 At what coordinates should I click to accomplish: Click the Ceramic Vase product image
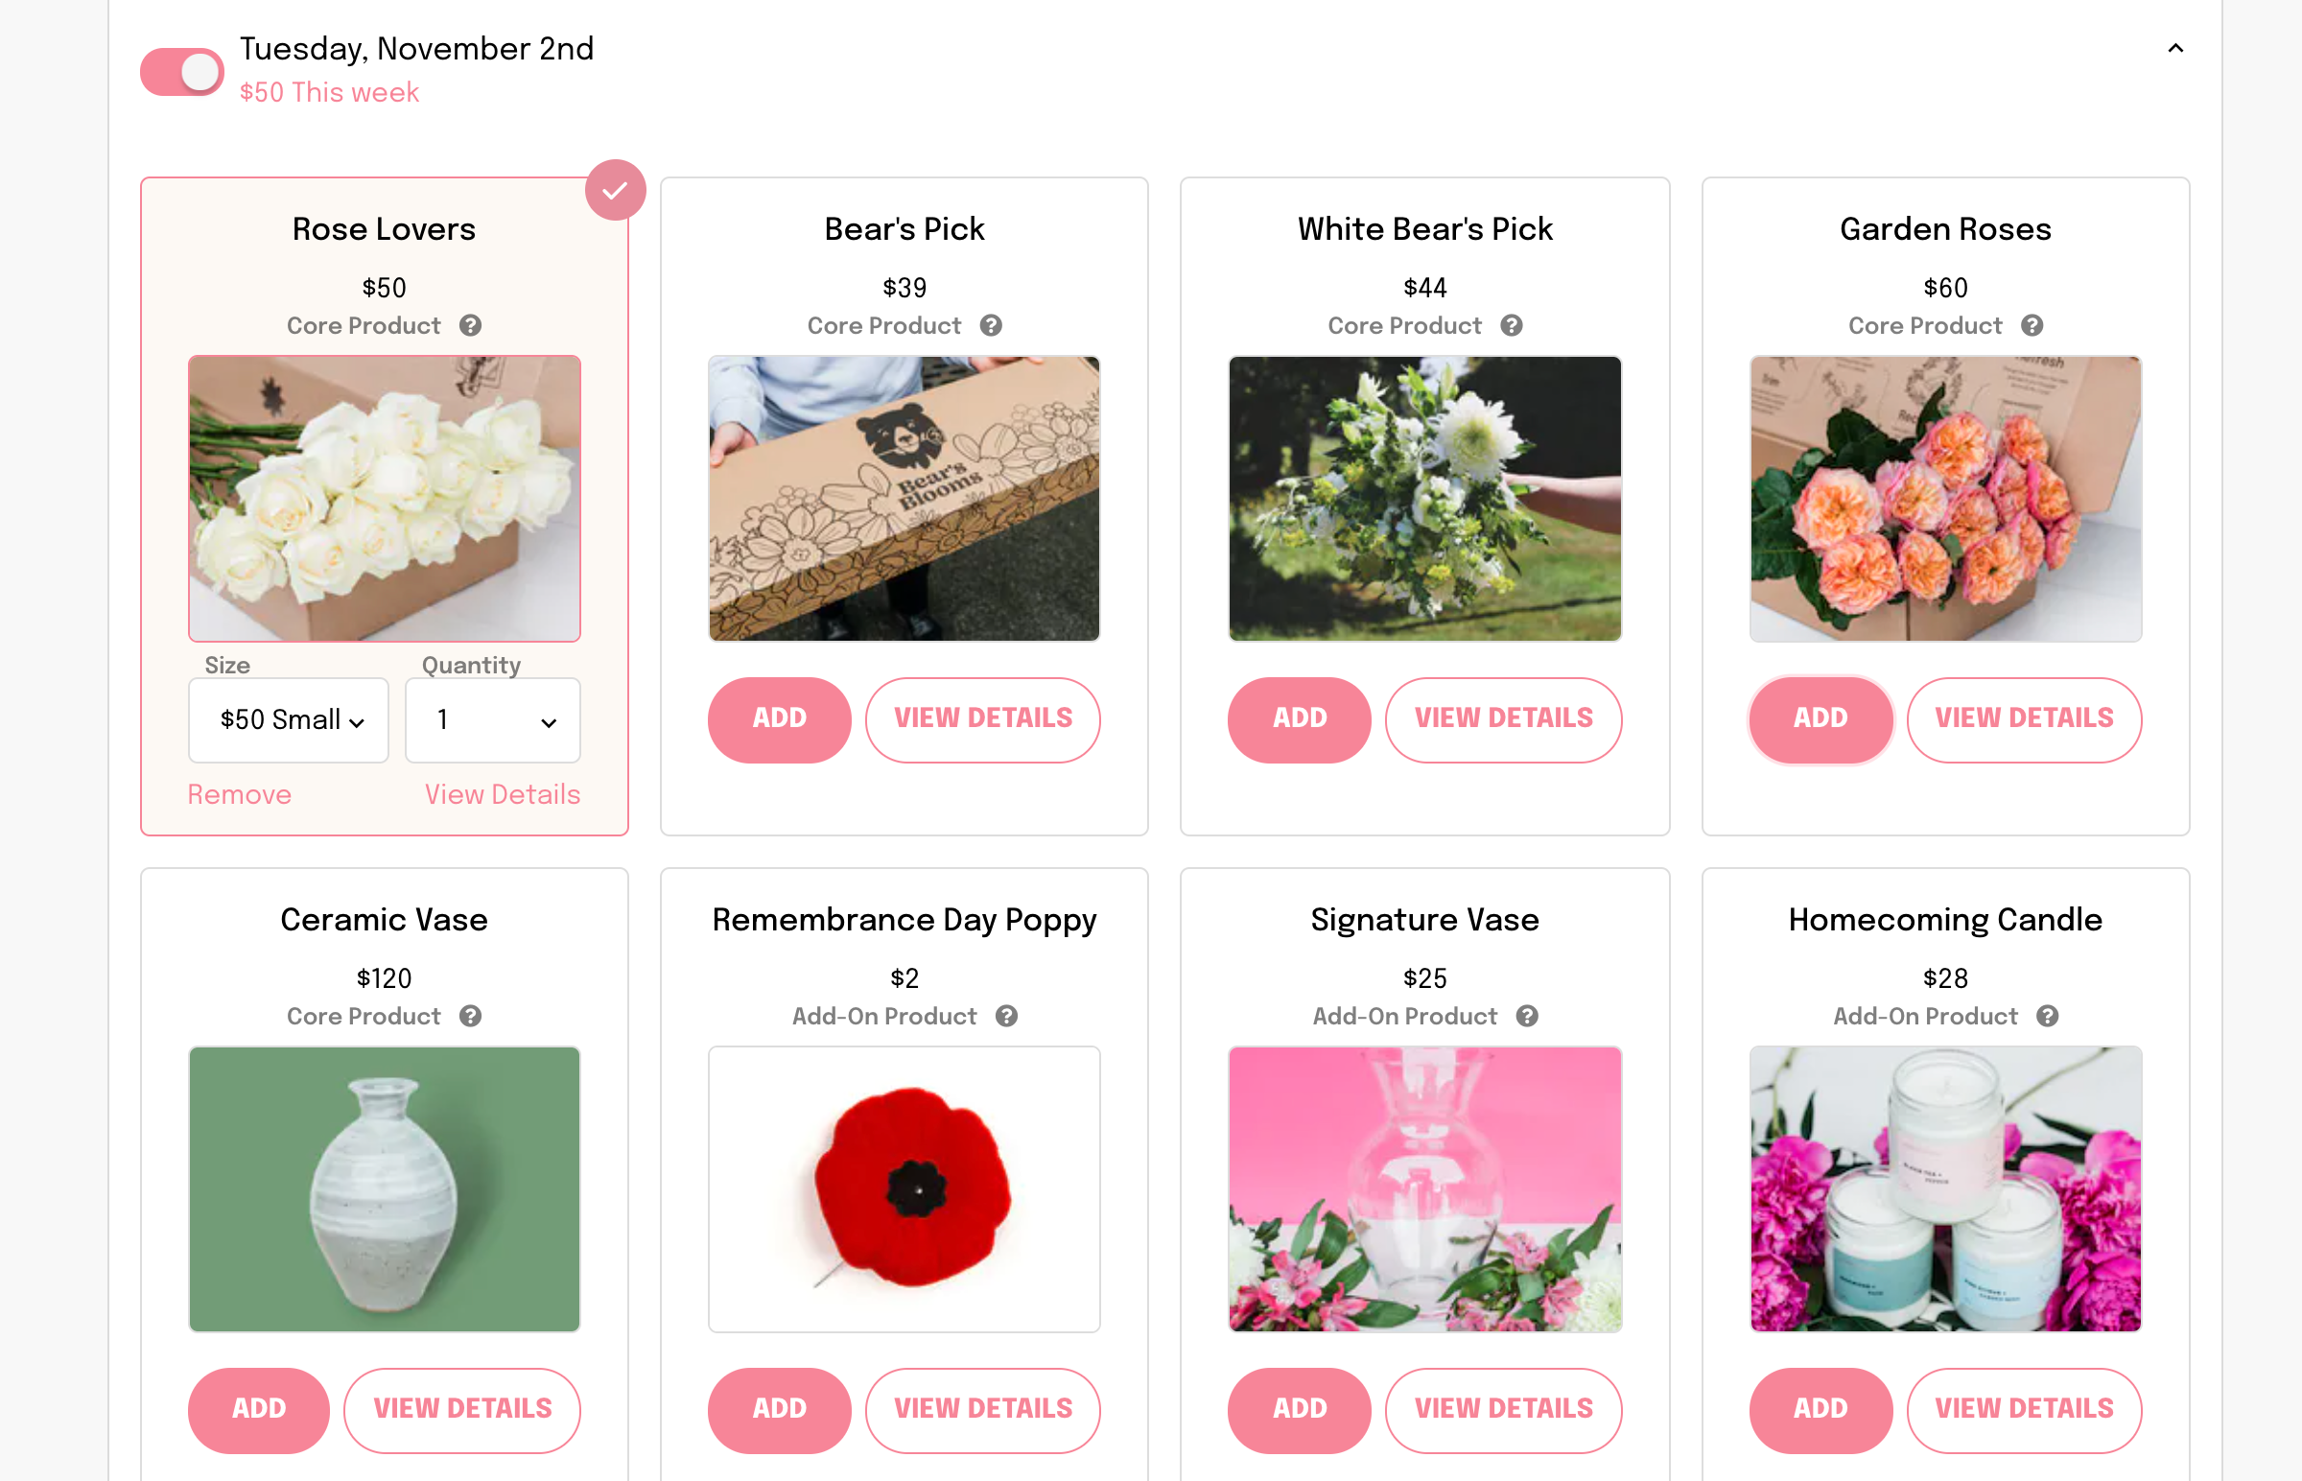(385, 1188)
